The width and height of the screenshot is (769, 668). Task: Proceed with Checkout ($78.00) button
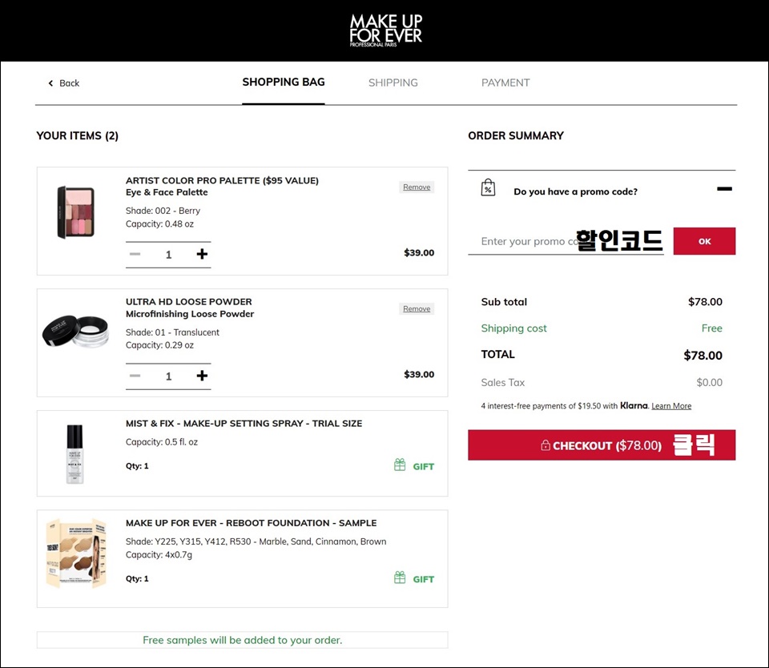click(602, 445)
